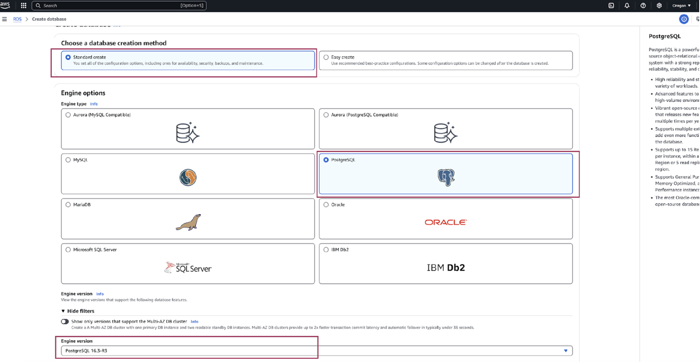Select Easy create radio button
This screenshot has height=364, width=700.
[x=326, y=57]
